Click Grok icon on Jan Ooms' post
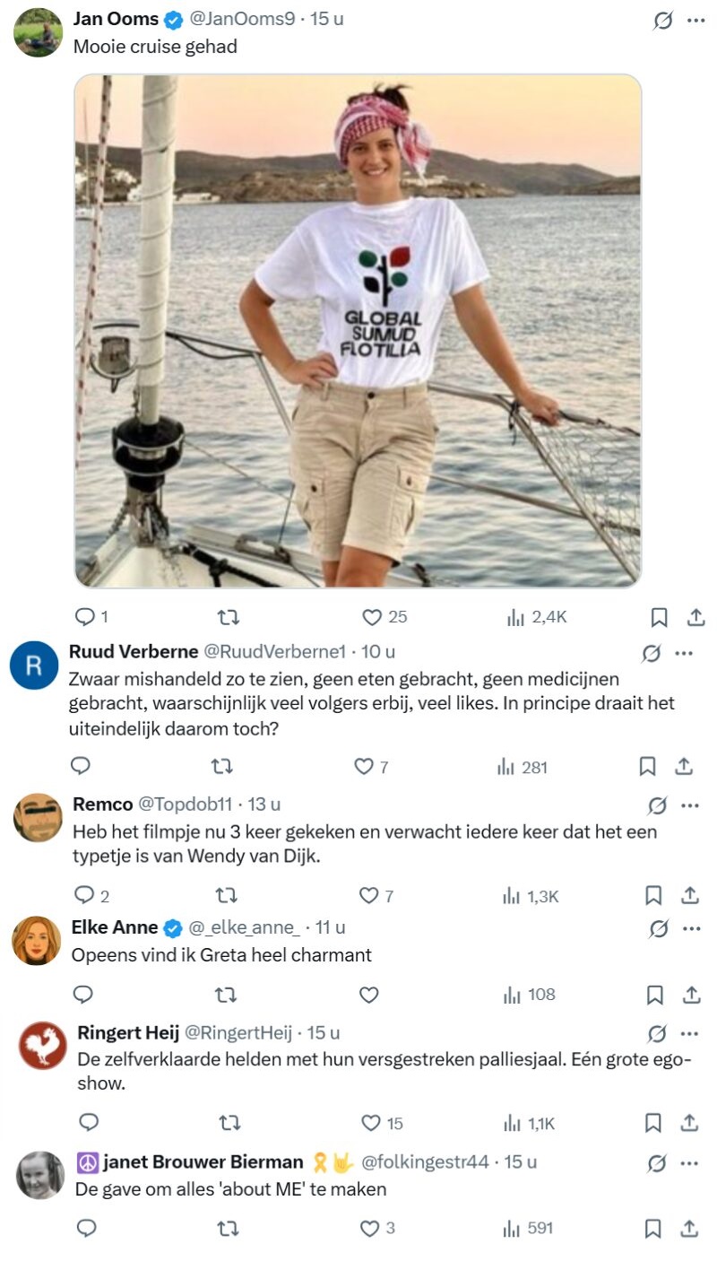 point(662,21)
